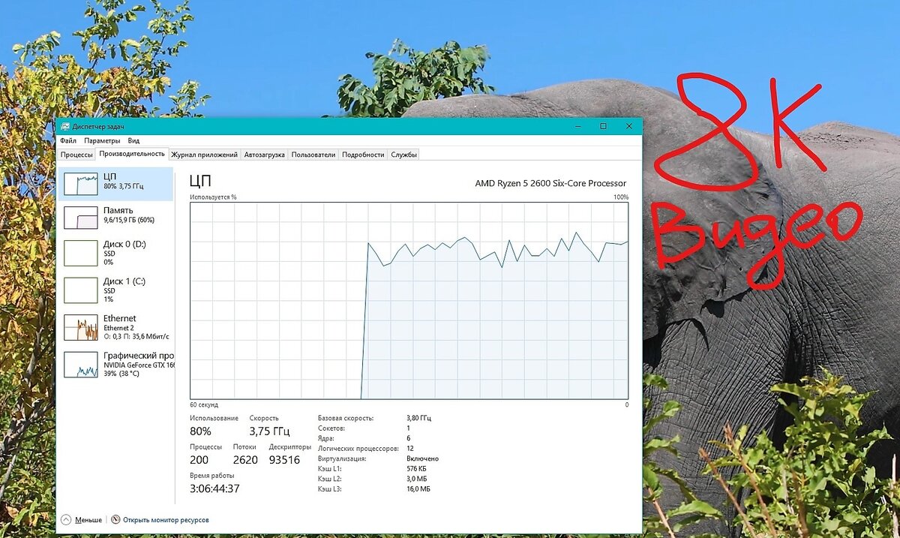Image resolution: width=900 pixels, height=538 pixels.
Task: Click the Логических процессоров label
Action: [358, 448]
